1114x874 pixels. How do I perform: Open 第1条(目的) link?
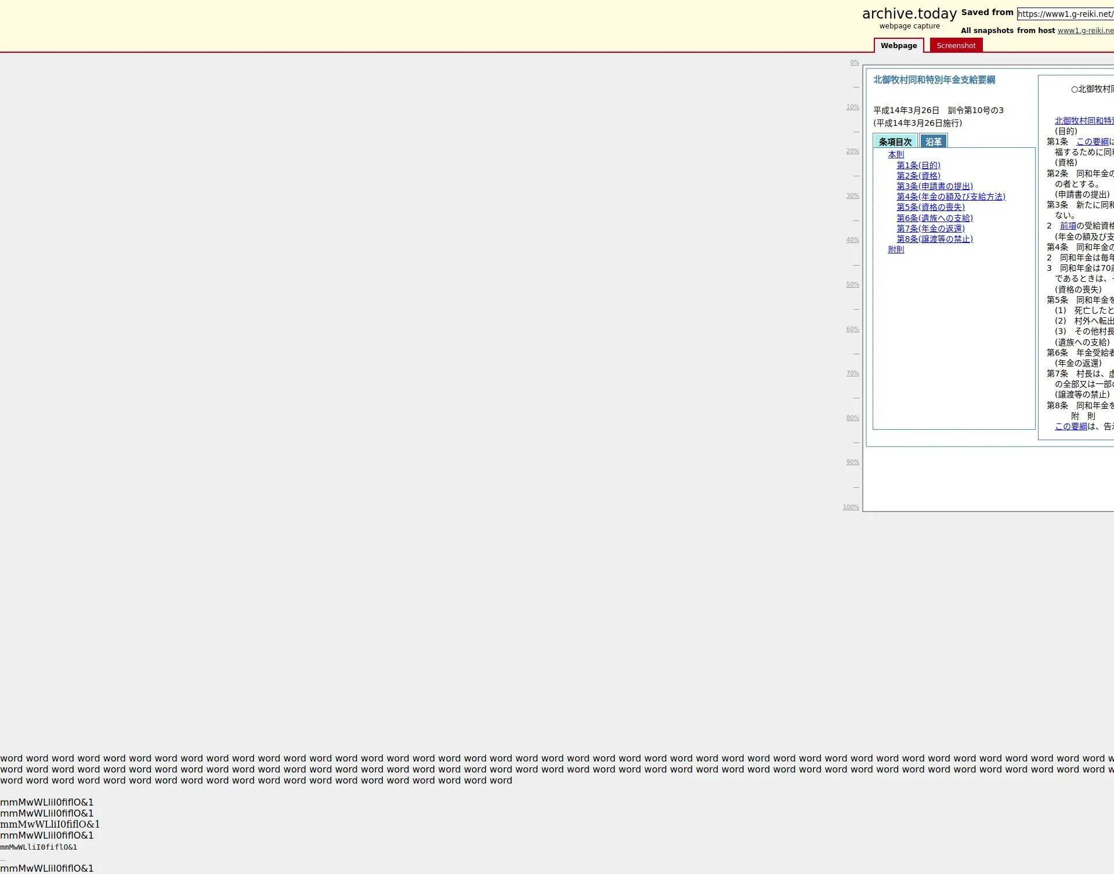(918, 165)
